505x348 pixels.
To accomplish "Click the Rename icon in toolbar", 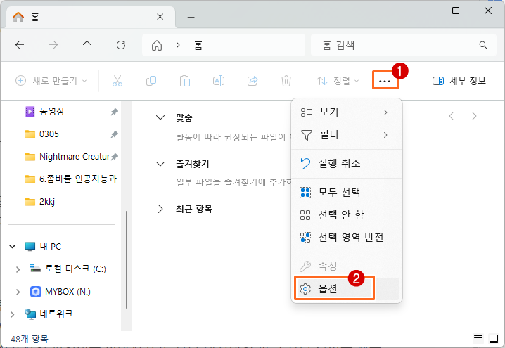I will (219, 81).
